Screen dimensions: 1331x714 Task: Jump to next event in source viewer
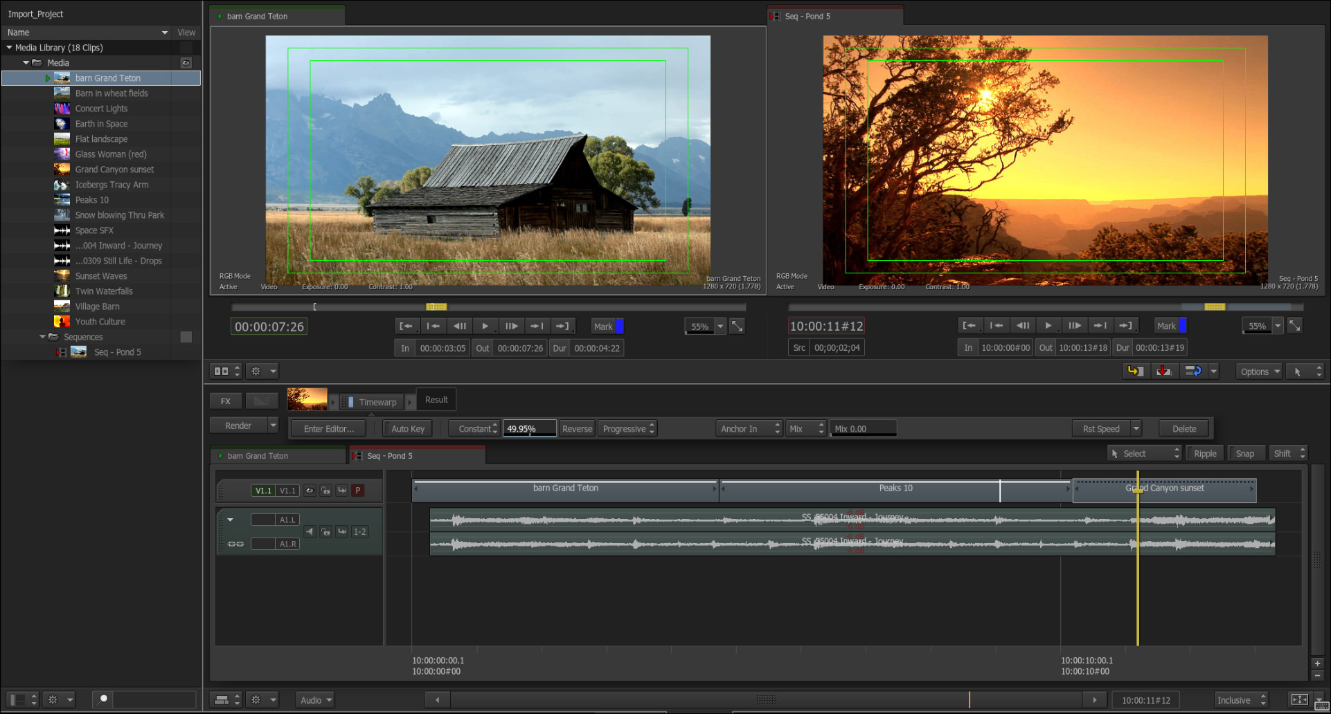[537, 326]
